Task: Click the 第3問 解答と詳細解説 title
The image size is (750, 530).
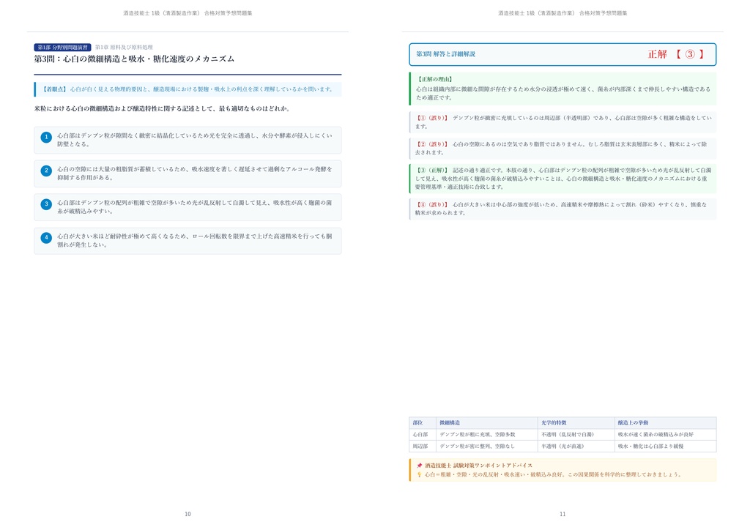Action: click(445, 54)
